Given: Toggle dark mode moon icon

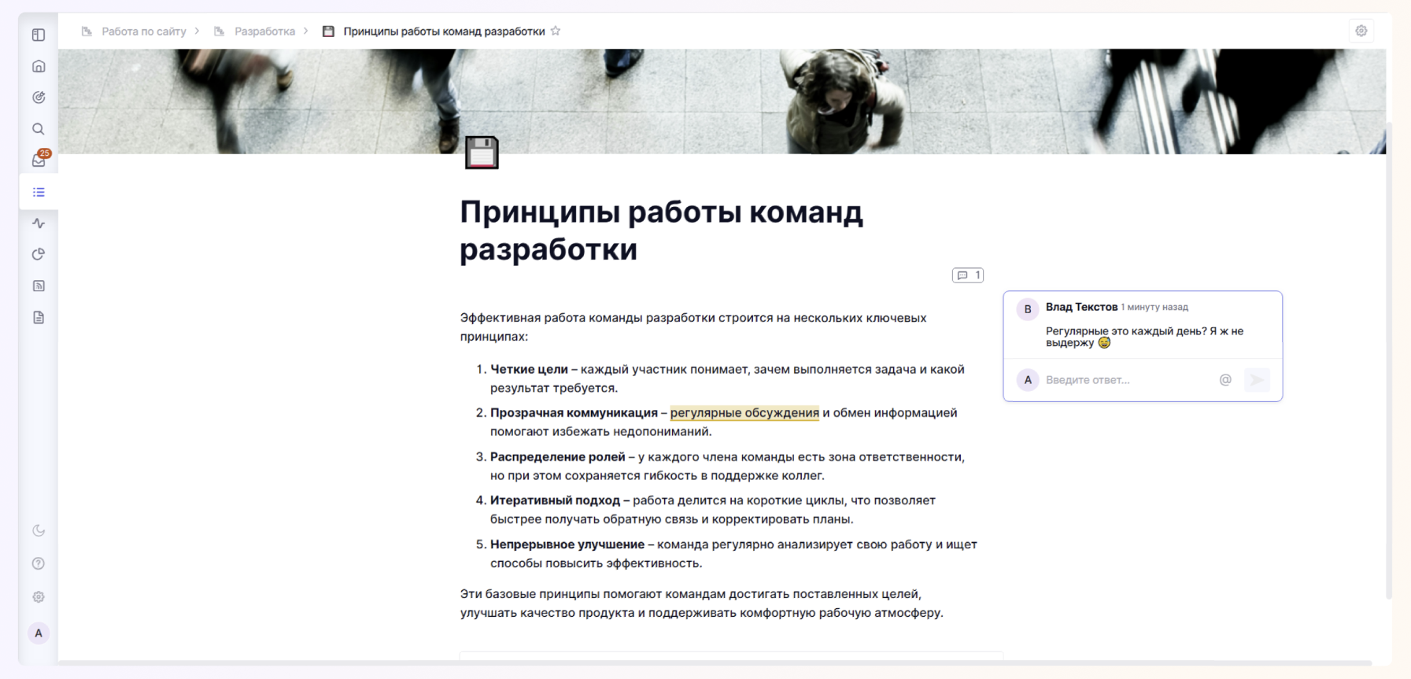Looking at the screenshot, I should (39, 530).
